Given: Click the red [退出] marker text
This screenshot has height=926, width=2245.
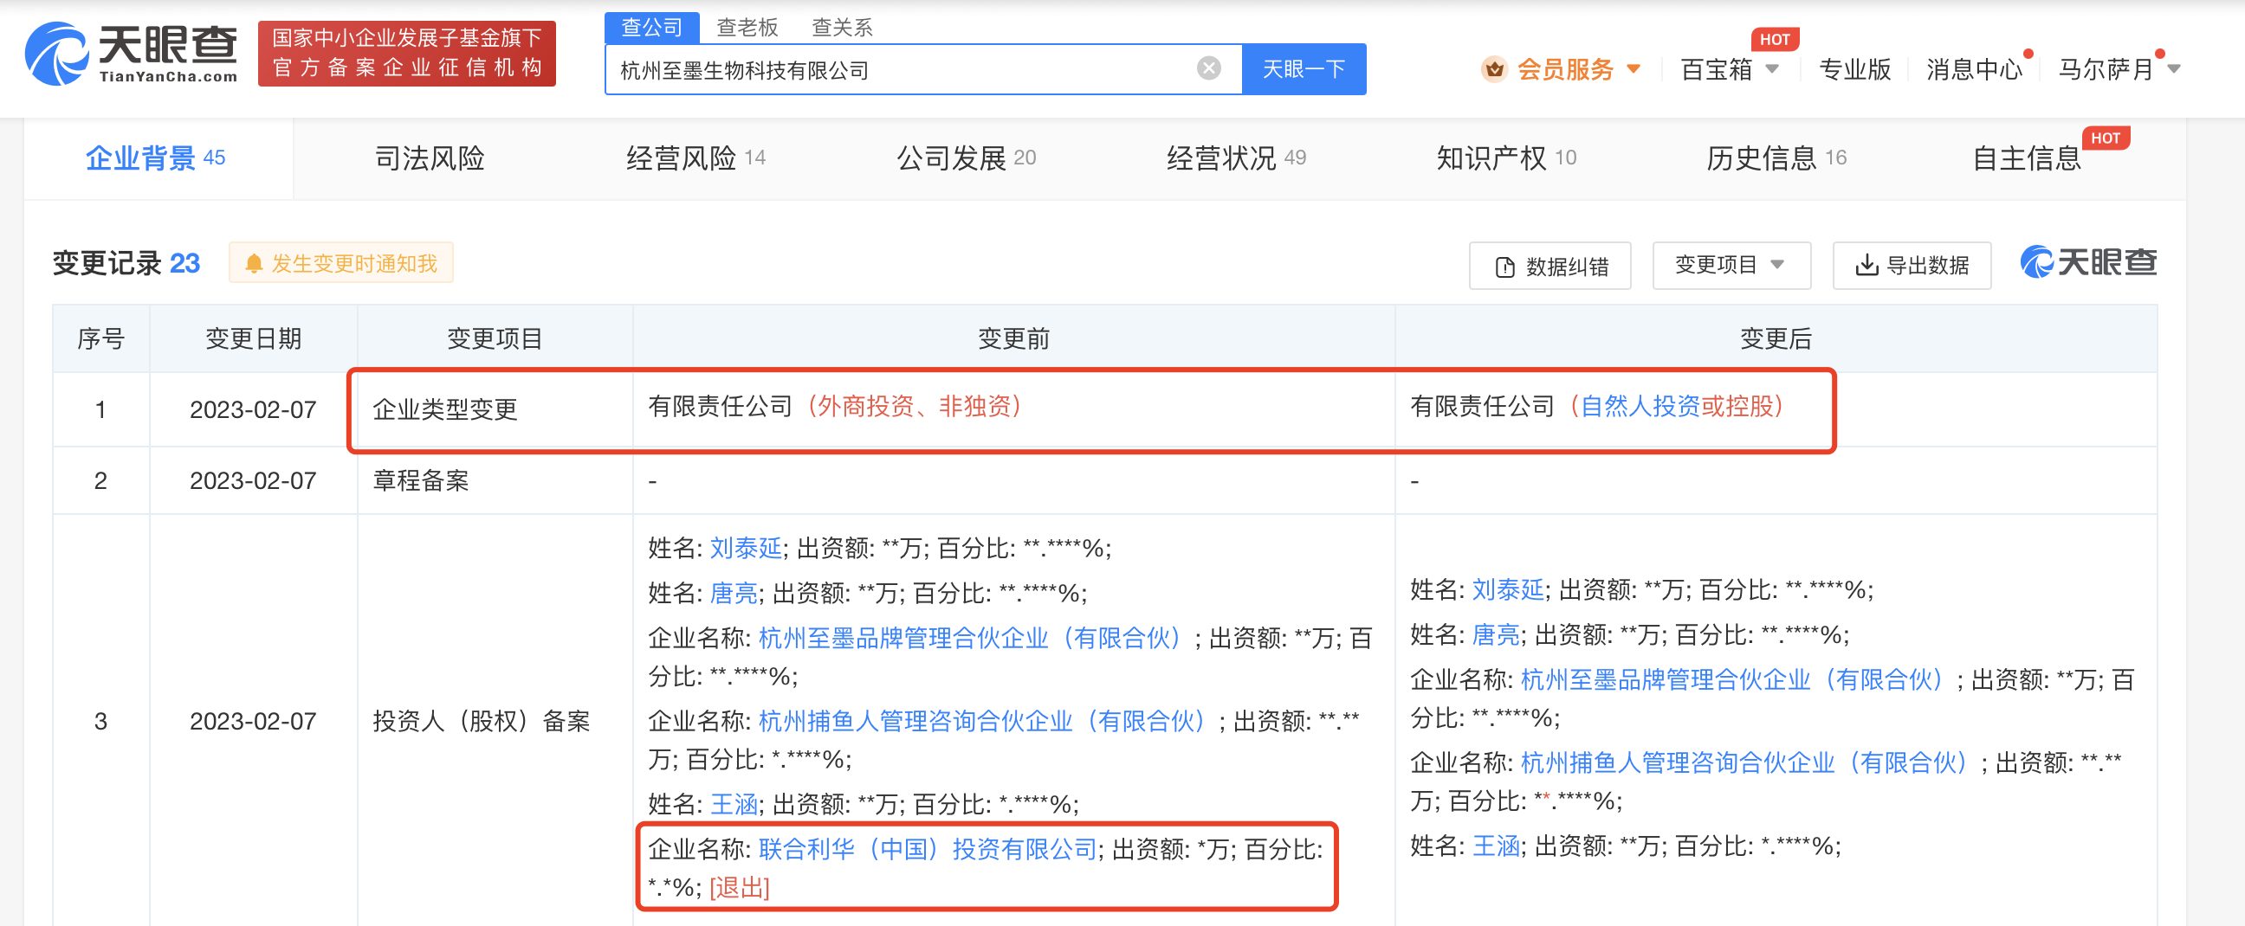Looking at the screenshot, I should pos(739,888).
